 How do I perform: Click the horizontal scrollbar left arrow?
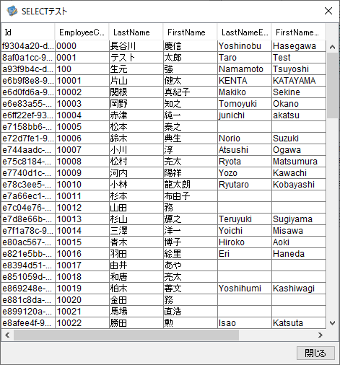tap(7, 335)
